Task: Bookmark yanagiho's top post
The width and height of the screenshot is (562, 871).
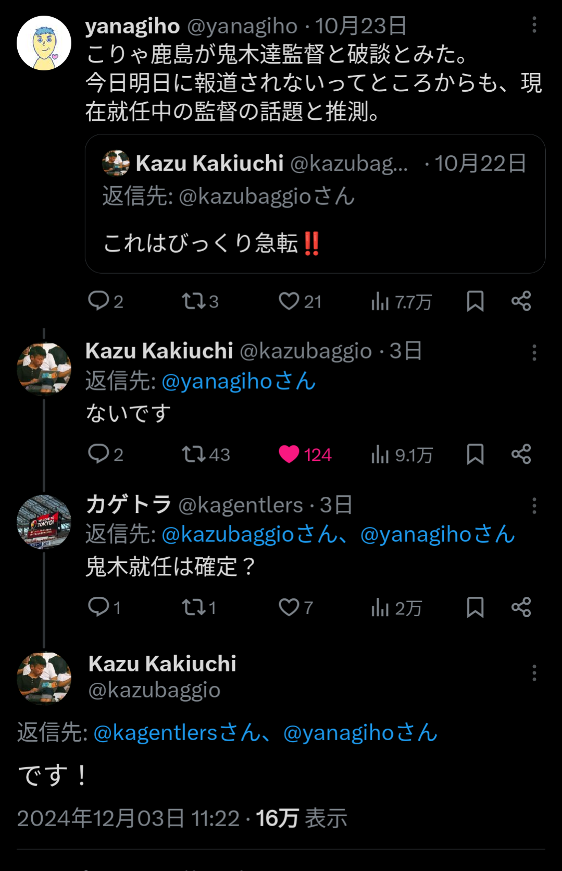Action: pos(475,301)
